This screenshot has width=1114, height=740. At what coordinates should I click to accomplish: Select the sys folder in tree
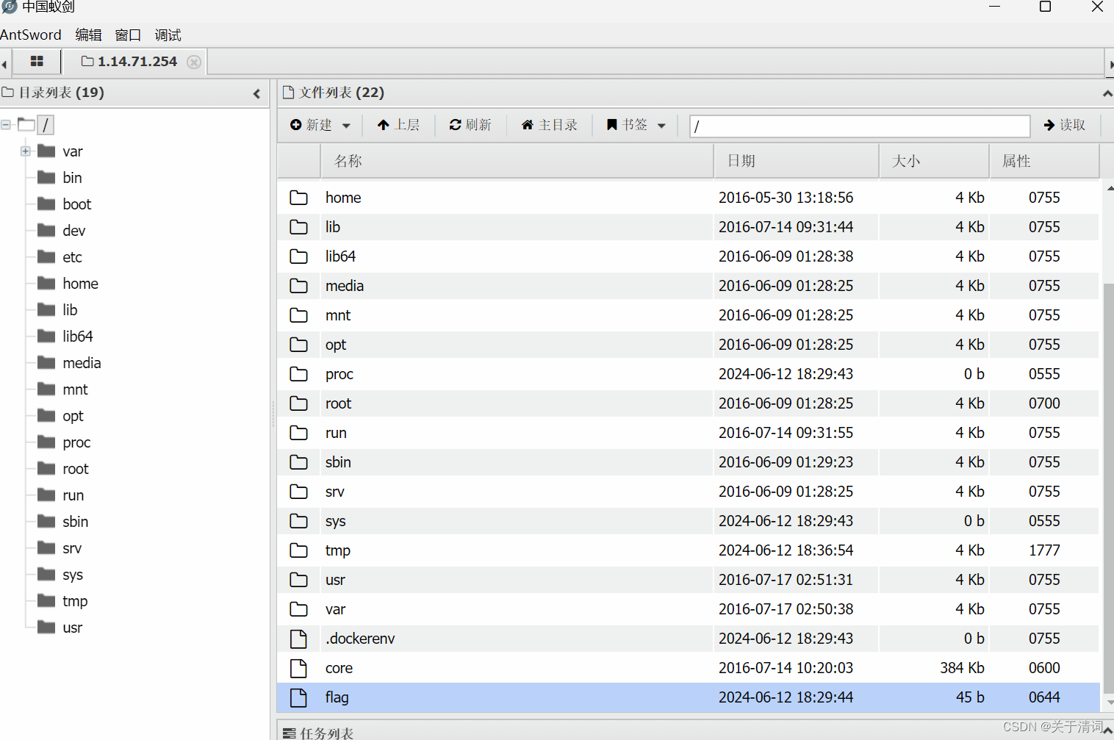[x=73, y=575]
